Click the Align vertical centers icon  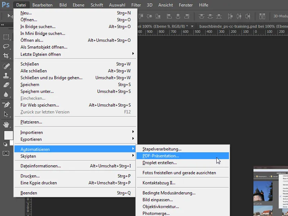point(149,16)
